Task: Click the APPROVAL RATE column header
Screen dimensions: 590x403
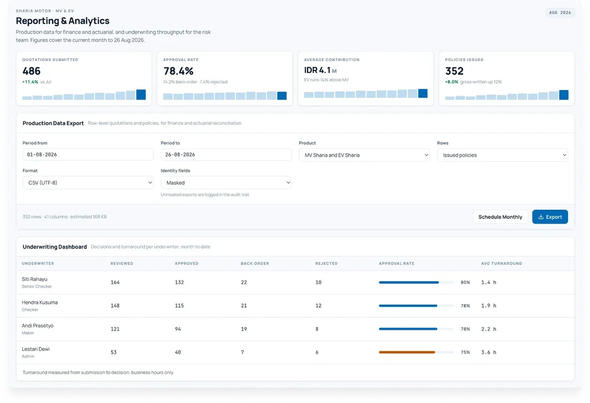Action: click(x=396, y=264)
